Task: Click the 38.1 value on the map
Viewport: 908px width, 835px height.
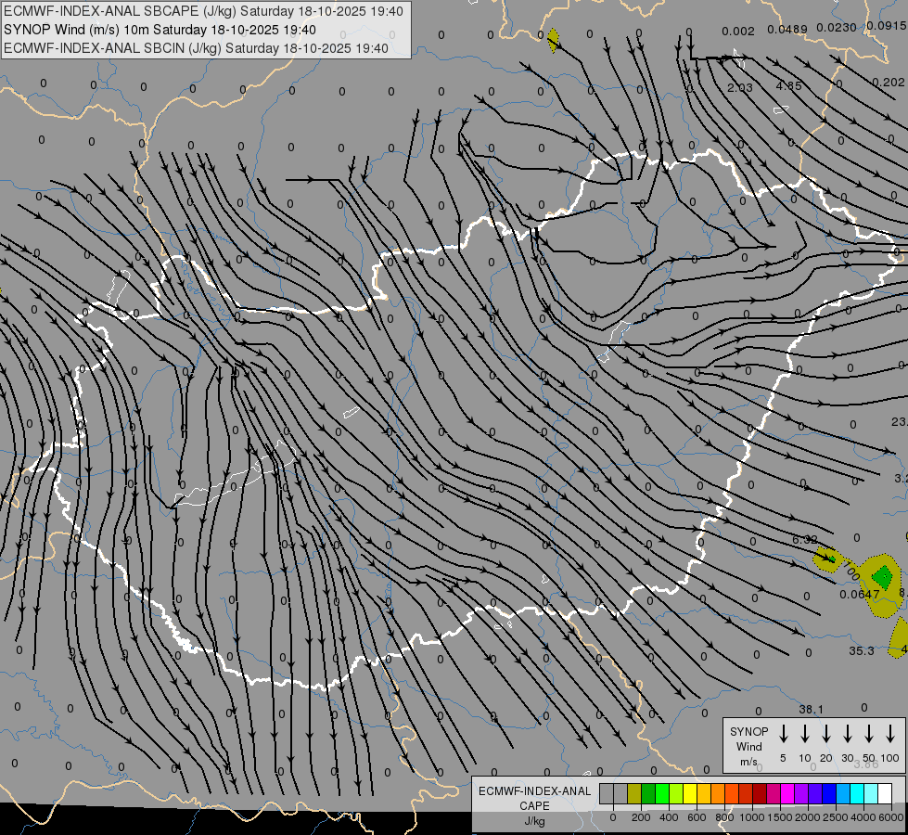Action: [811, 709]
